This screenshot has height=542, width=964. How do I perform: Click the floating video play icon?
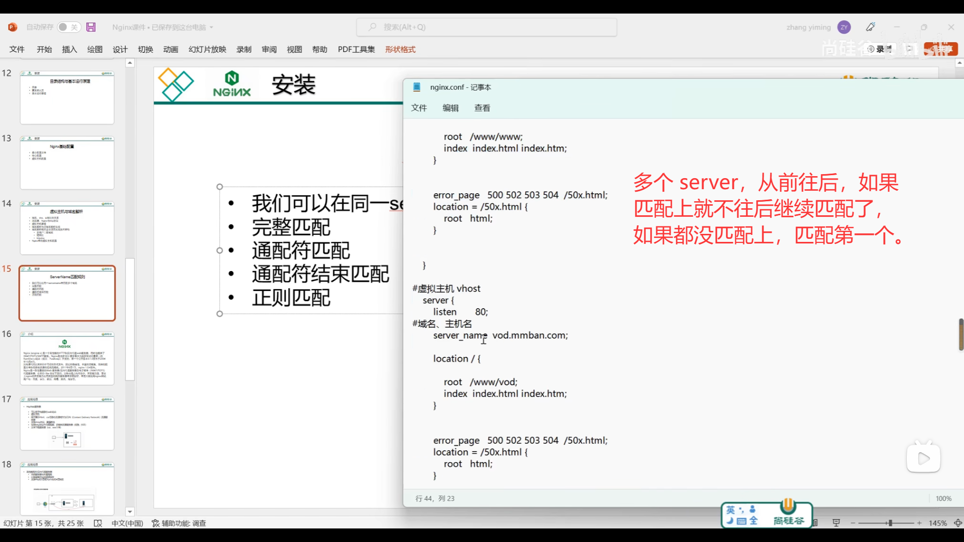pyautogui.click(x=923, y=458)
